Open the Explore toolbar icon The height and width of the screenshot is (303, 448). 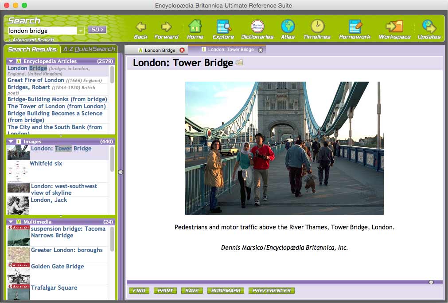(223, 27)
